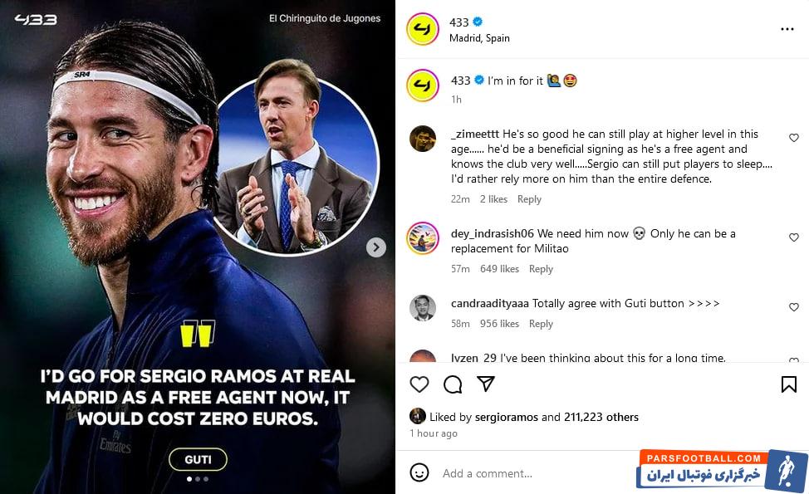Share post via paper plane icon
The image size is (809, 494).
486,384
